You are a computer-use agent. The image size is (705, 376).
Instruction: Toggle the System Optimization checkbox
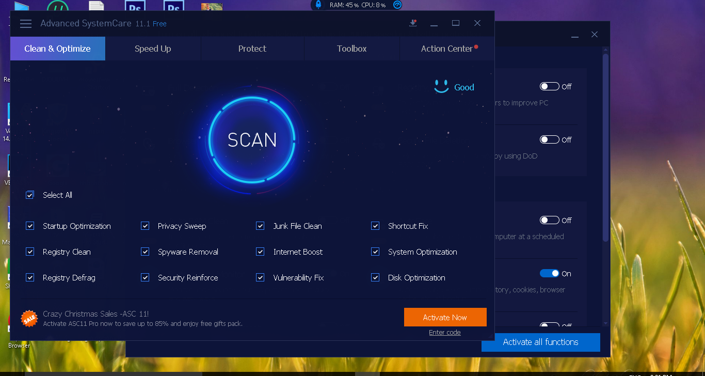(375, 252)
